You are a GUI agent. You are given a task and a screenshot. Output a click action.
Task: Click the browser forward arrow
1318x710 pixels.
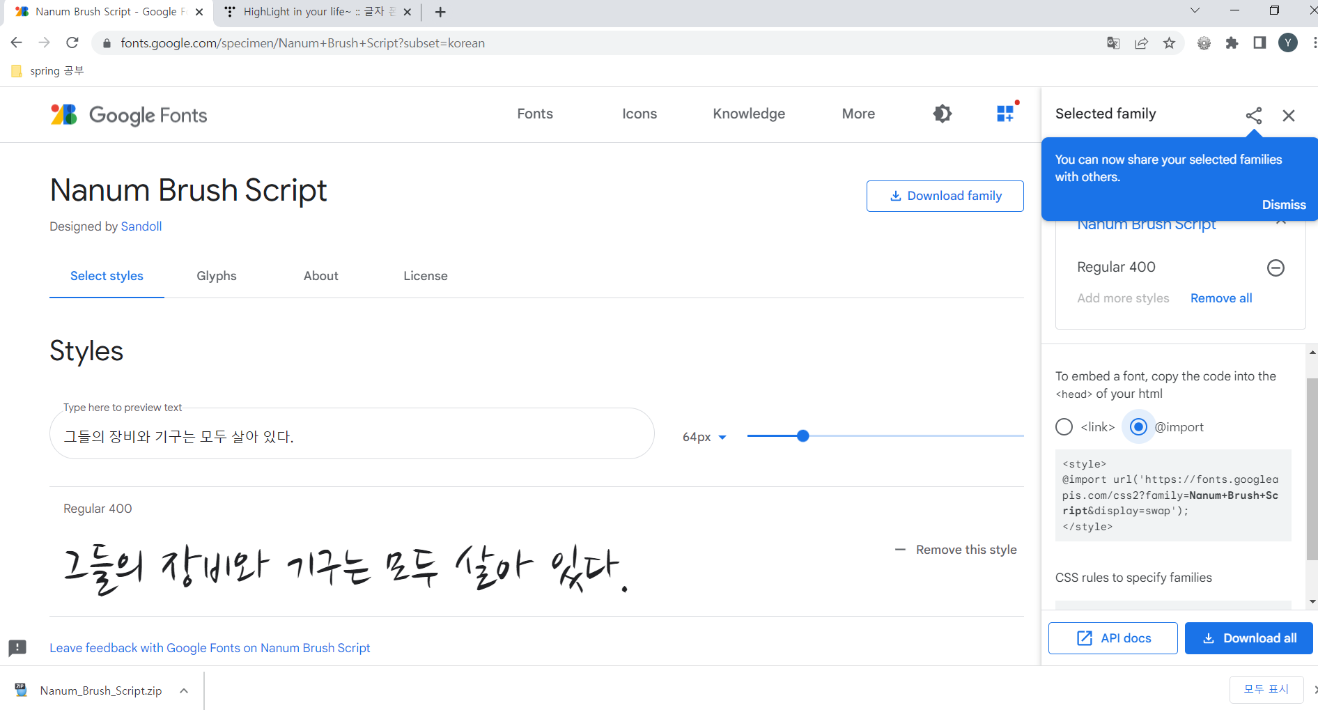pyautogui.click(x=45, y=43)
